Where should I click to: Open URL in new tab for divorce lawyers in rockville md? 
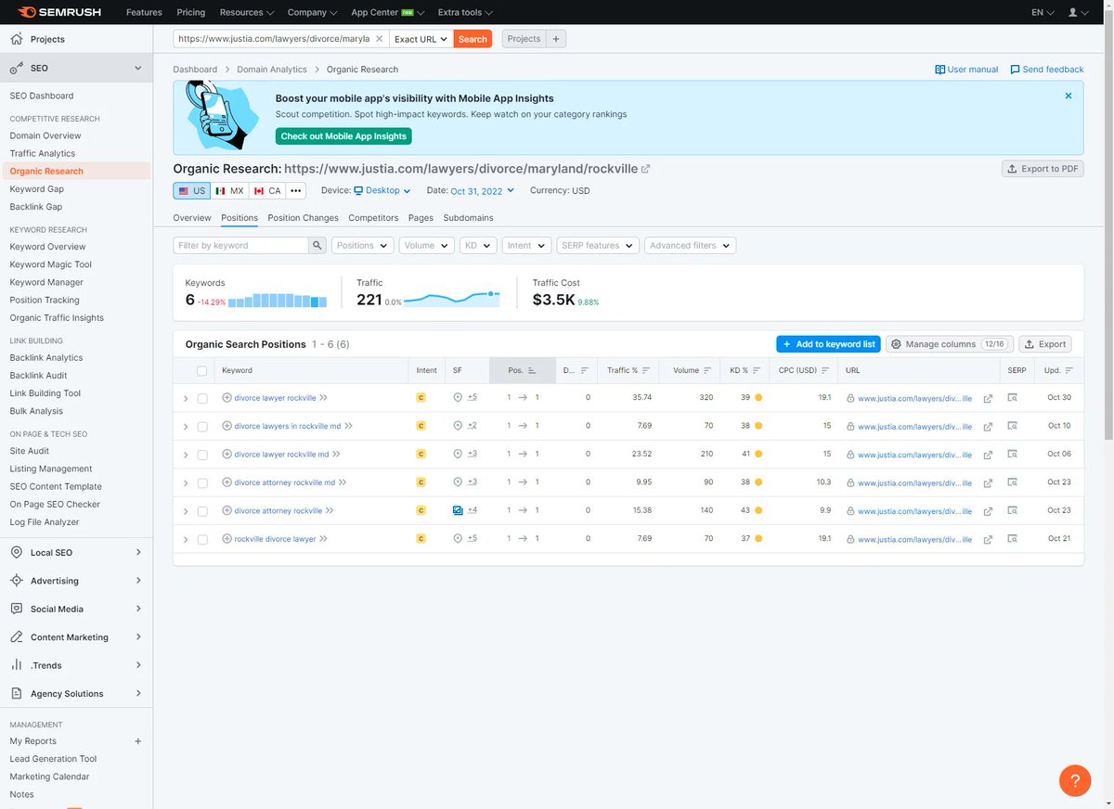[988, 427]
